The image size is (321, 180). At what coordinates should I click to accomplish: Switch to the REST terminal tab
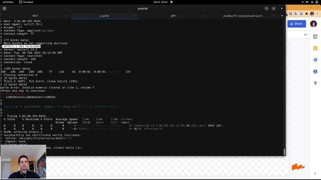click(x=35, y=15)
